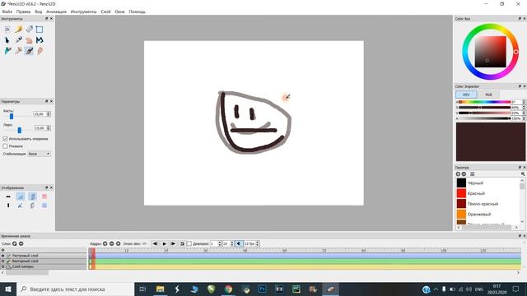The height and width of the screenshot is (296, 527).
Task: Play the animation
Action: point(165,243)
